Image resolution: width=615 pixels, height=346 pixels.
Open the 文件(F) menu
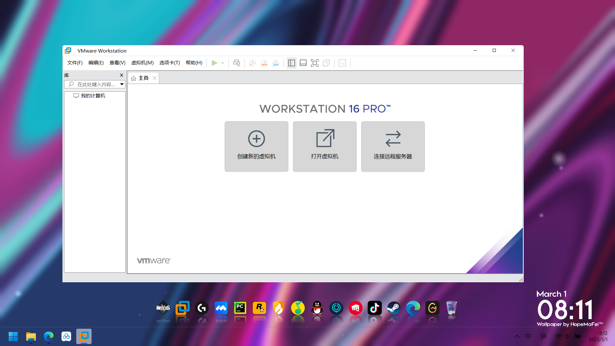75,63
